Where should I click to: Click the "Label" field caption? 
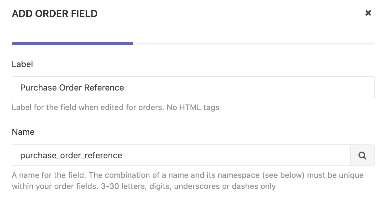(x=22, y=64)
